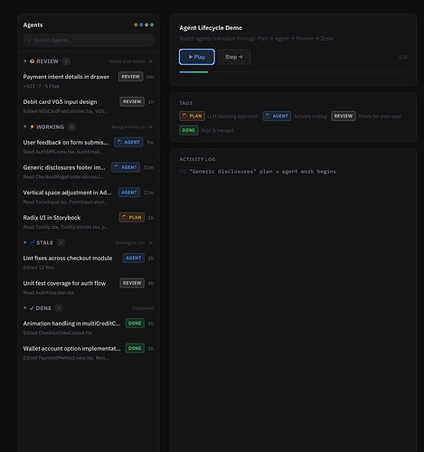Viewport: 424px width, 452px height.
Task: Click the demo progress bar
Action: pyautogui.click(x=293, y=72)
